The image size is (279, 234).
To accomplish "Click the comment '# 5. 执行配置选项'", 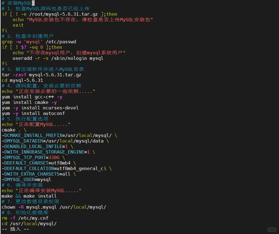I will coord(25,119).
